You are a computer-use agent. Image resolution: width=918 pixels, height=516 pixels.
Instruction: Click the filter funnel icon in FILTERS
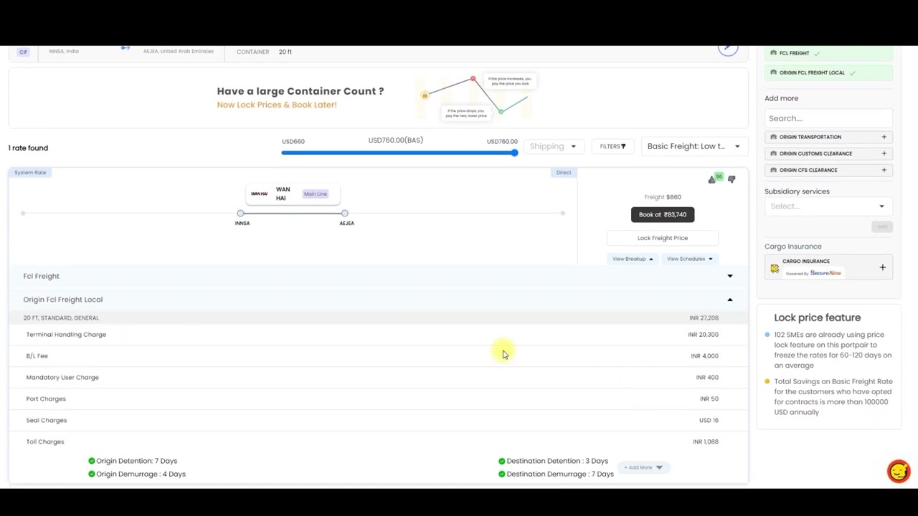(x=623, y=146)
